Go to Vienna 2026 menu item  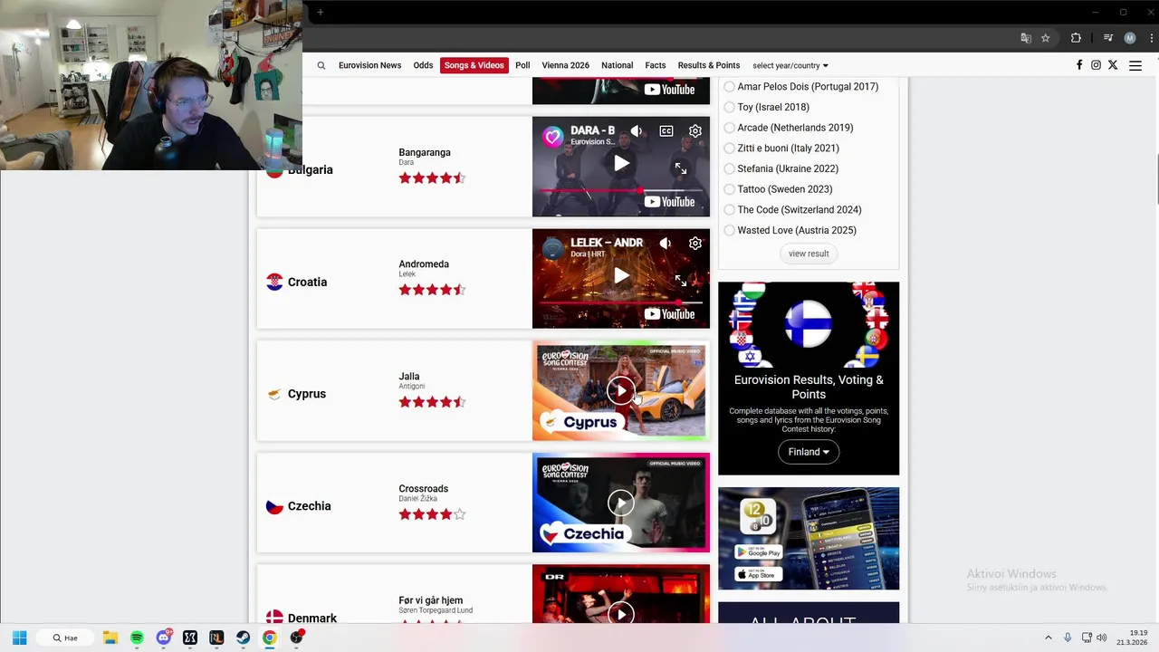click(x=566, y=65)
